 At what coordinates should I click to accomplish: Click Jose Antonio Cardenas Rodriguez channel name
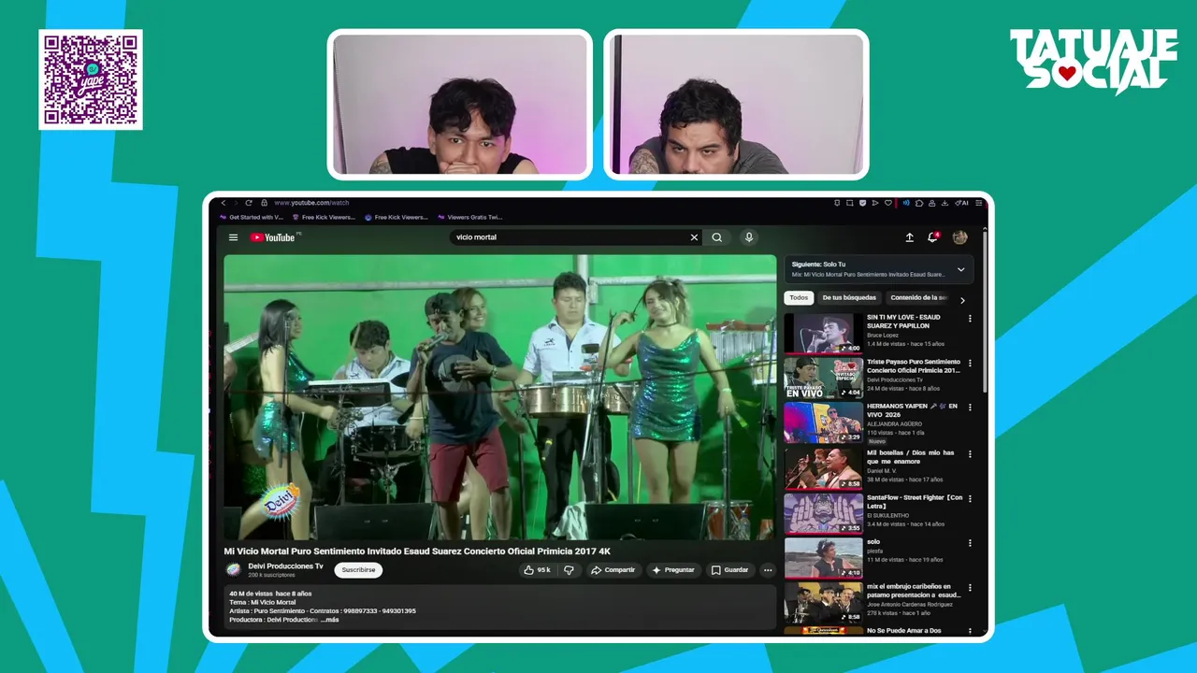coord(911,605)
